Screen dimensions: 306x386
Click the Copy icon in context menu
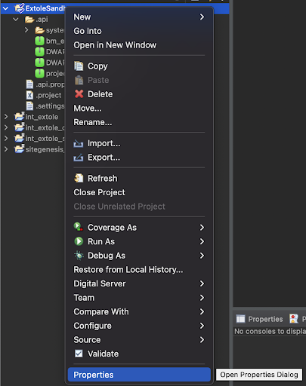pyautogui.click(x=79, y=66)
